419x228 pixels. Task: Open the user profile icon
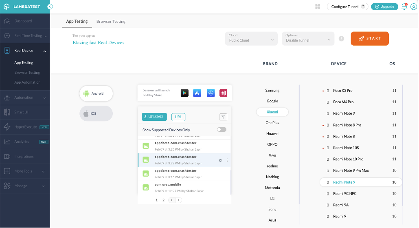click(x=414, y=7)
